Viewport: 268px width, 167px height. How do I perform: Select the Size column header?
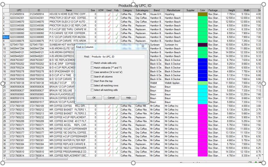[93, 10]
